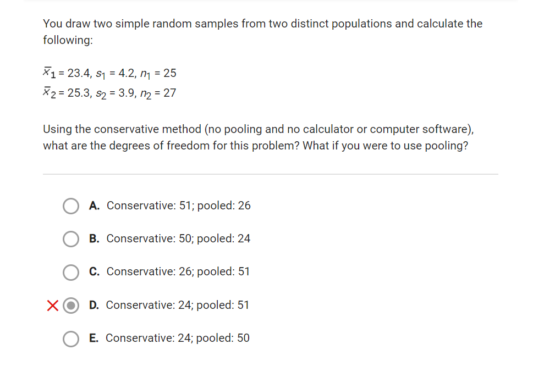555x366 pixels.
Task: Click the question prompt paragraph text
Action: pos(255,137)
